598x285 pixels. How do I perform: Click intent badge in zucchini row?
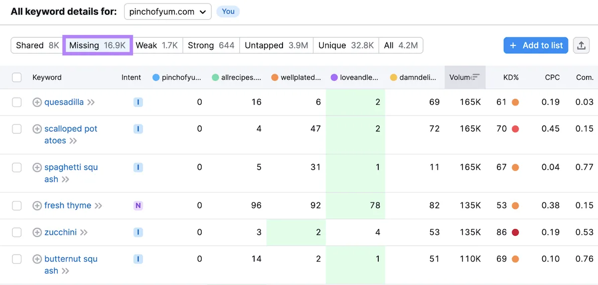coord(138,232)
